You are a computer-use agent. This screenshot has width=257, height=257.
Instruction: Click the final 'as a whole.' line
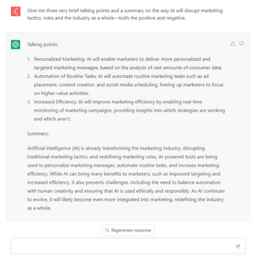39,208
